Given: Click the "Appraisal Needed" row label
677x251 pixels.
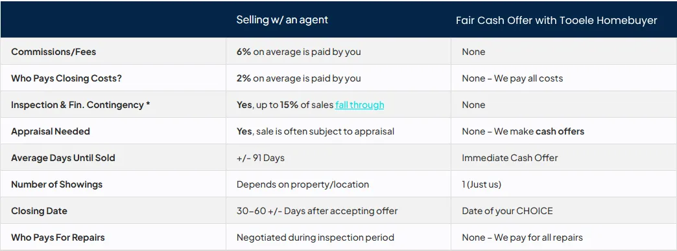Looking at the screenshot, I should click(x=51, y=131).
